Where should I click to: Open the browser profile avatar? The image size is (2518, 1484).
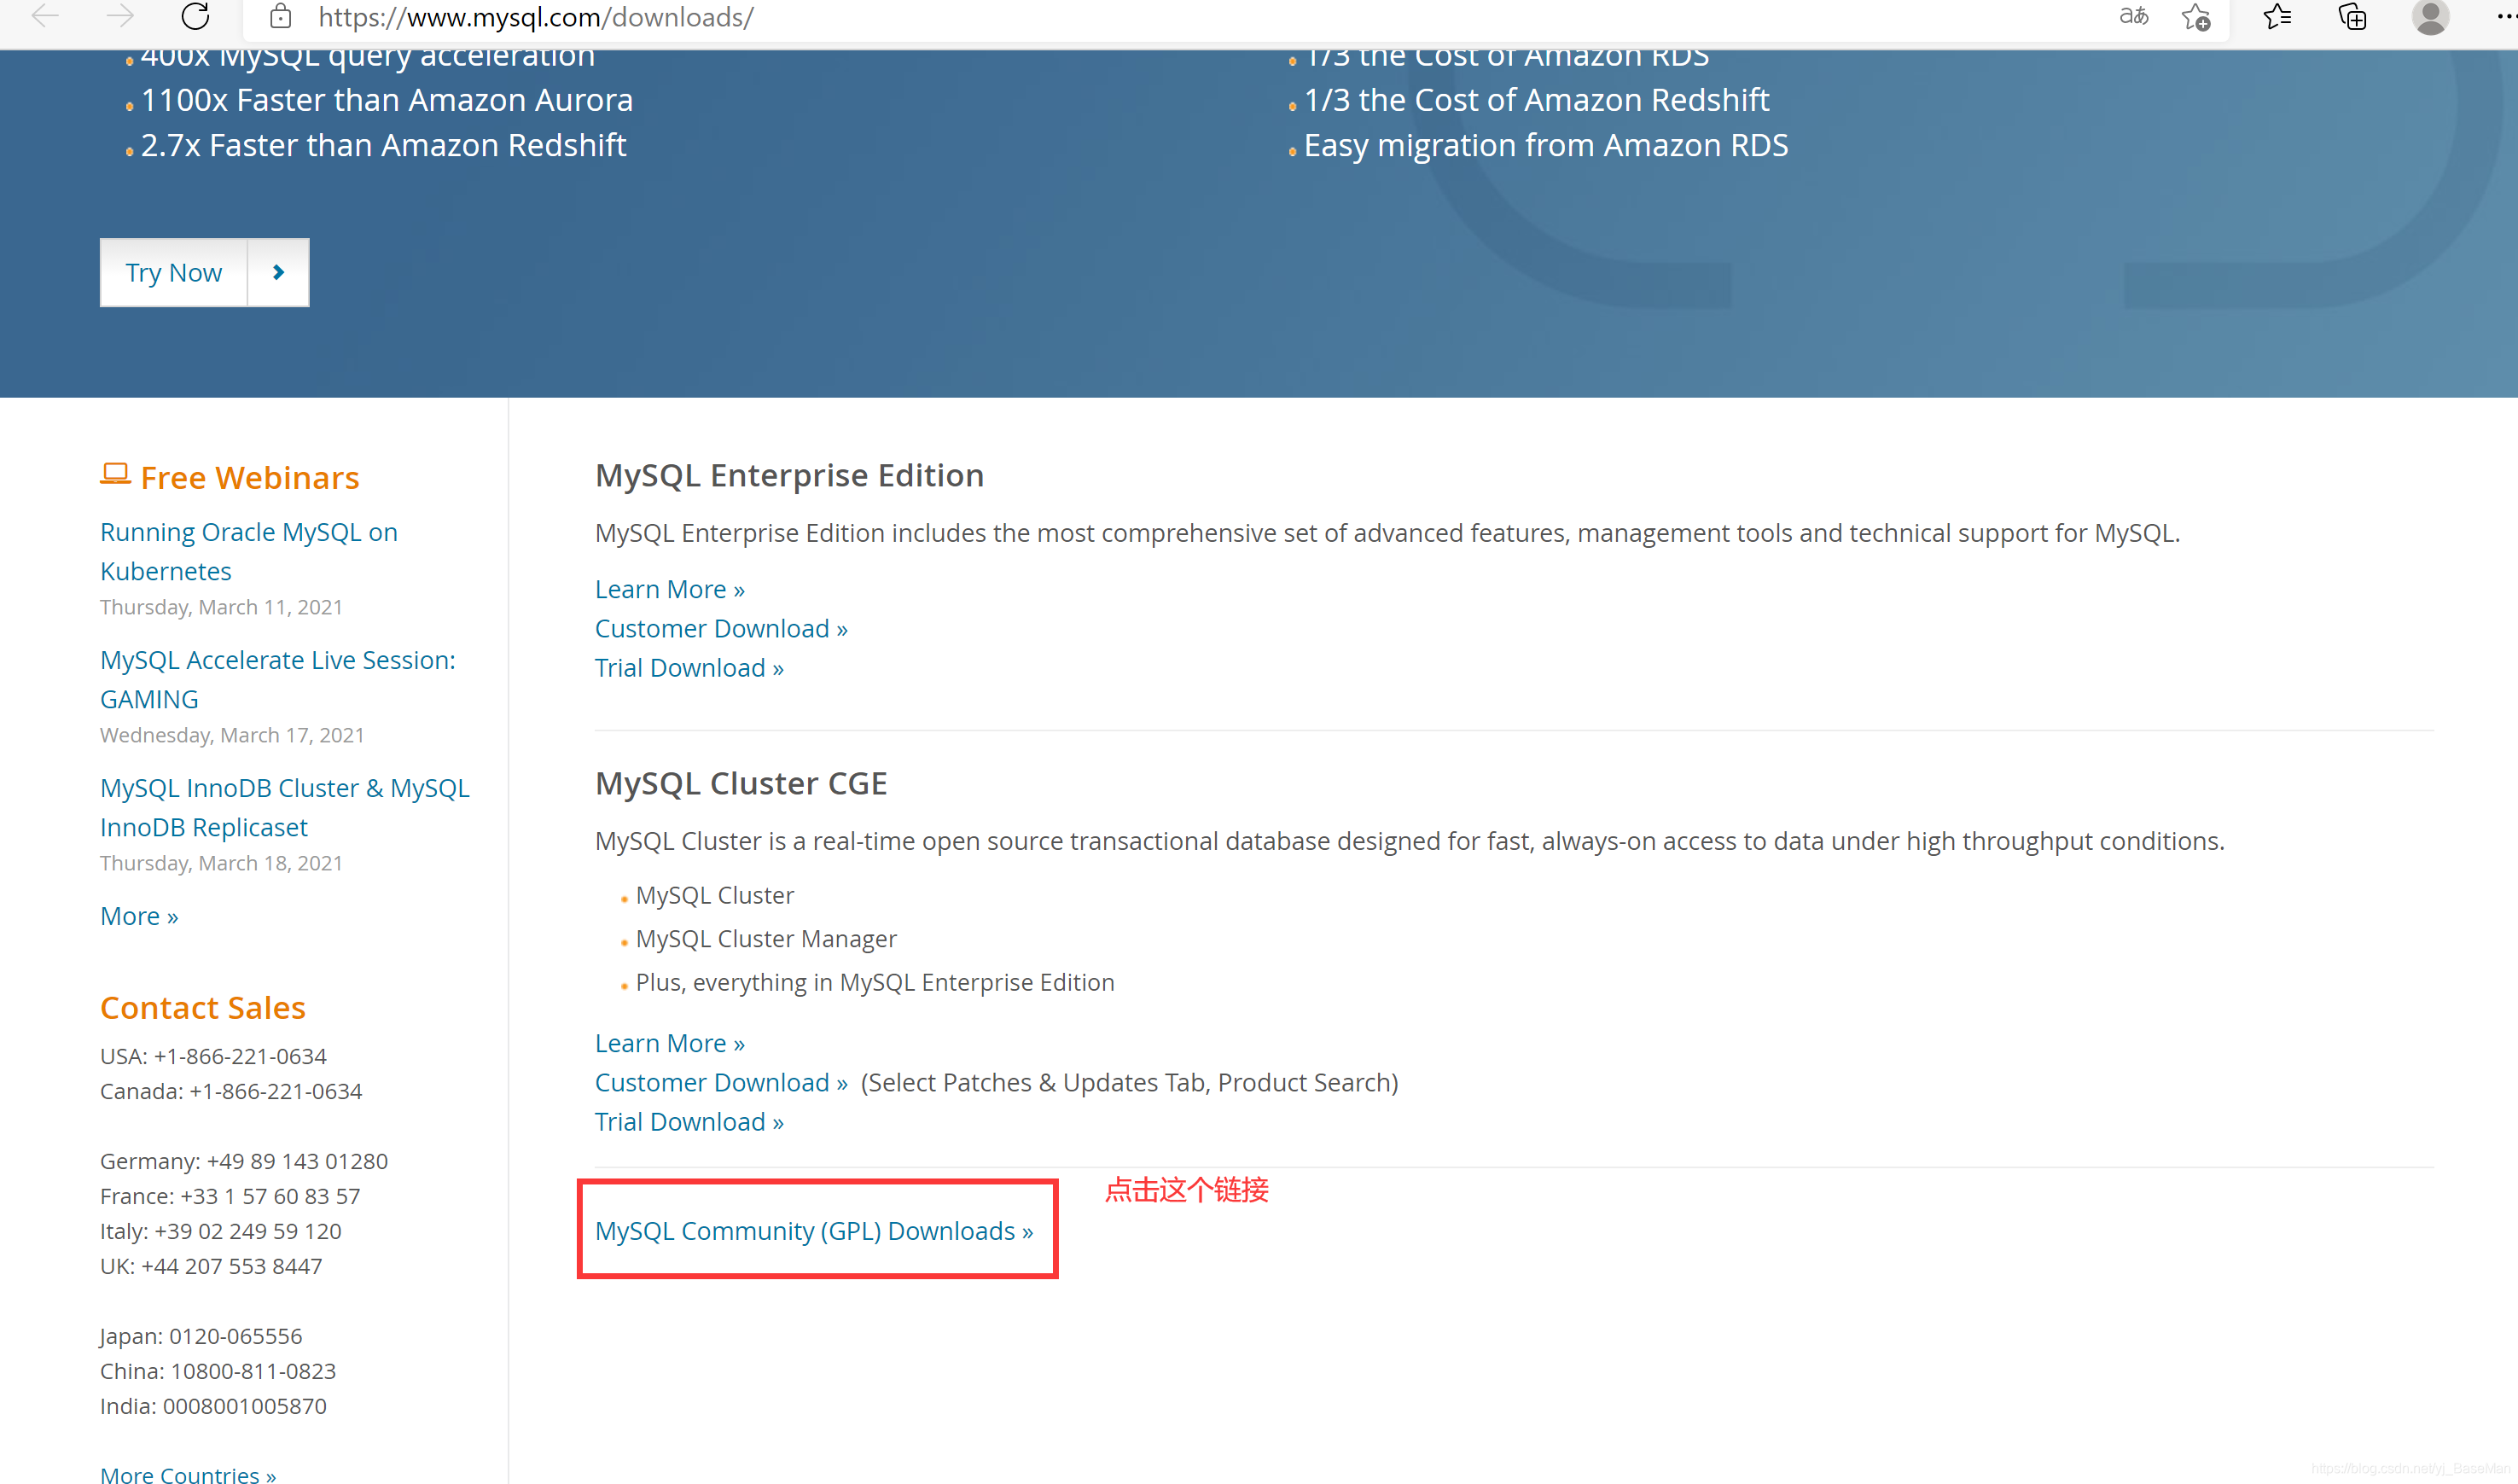(x=2430, y=16)
